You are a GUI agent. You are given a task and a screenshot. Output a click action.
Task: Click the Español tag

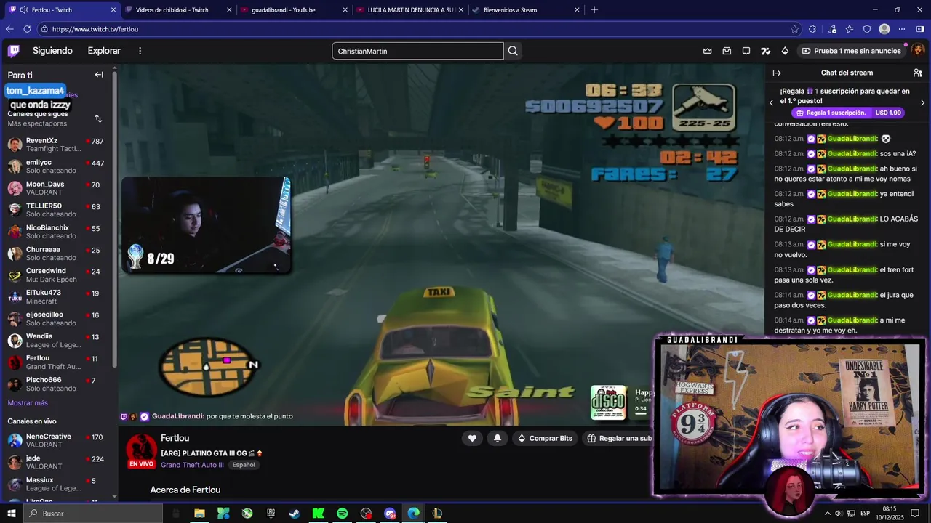click(244, 465)
